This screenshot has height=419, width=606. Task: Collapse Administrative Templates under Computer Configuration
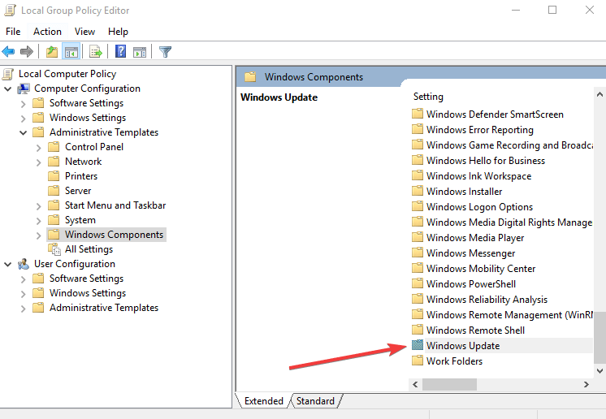[x=24, y=133]
